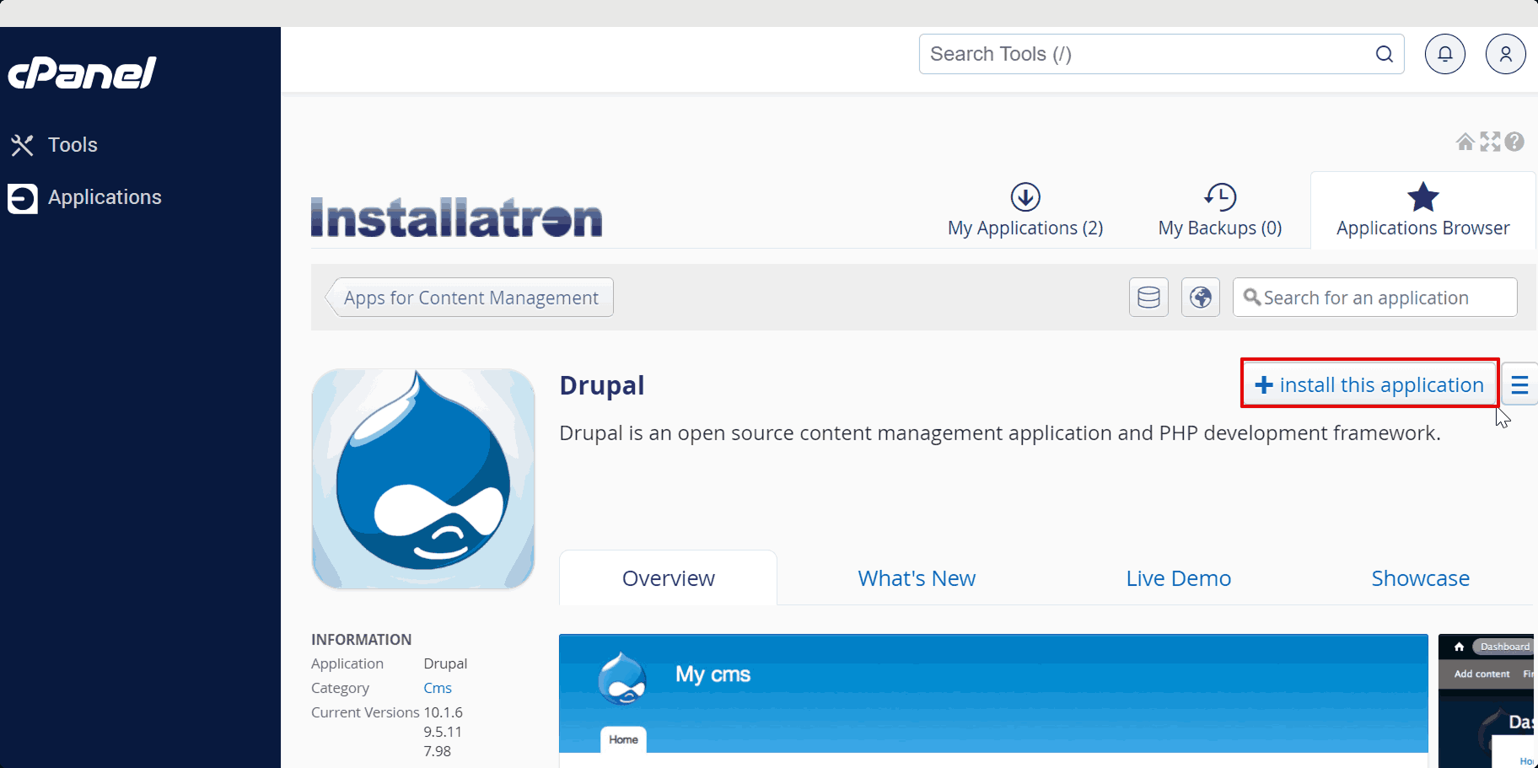Click the Drupal droplet logo image
Screen dimensions: 1538x768
click(422, 477)
